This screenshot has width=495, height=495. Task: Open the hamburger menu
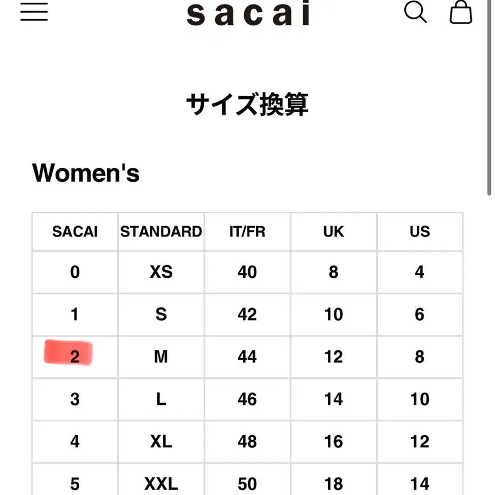[34, 12]
